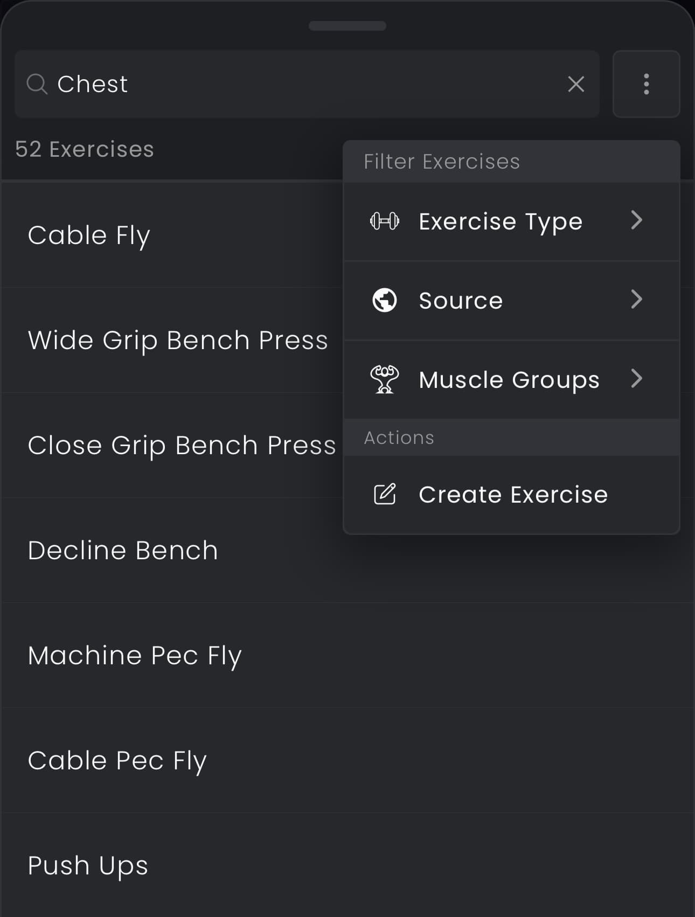695x917 pixels.
Task: Click the muscle icon beside Muscle Groups
Action: pyautogui.click(x=386, y=379)
